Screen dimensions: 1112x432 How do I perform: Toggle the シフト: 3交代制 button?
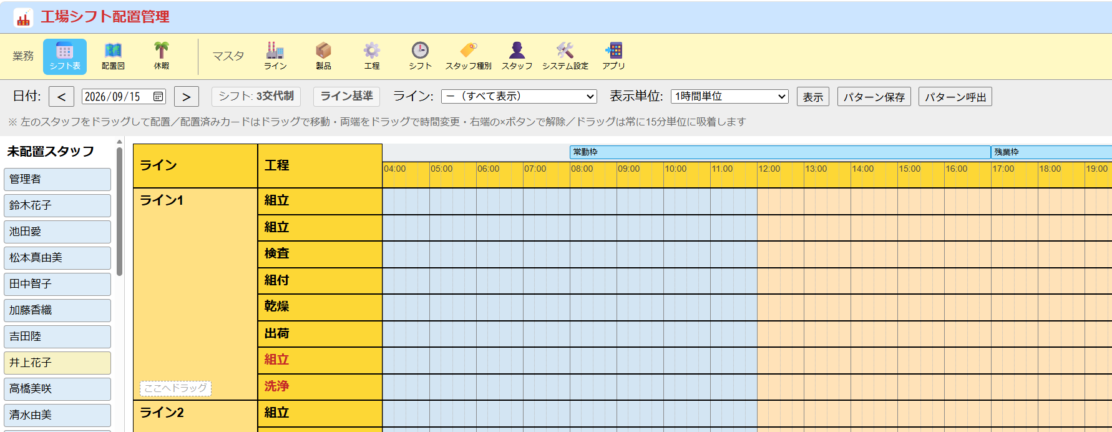tap(256, 96)
